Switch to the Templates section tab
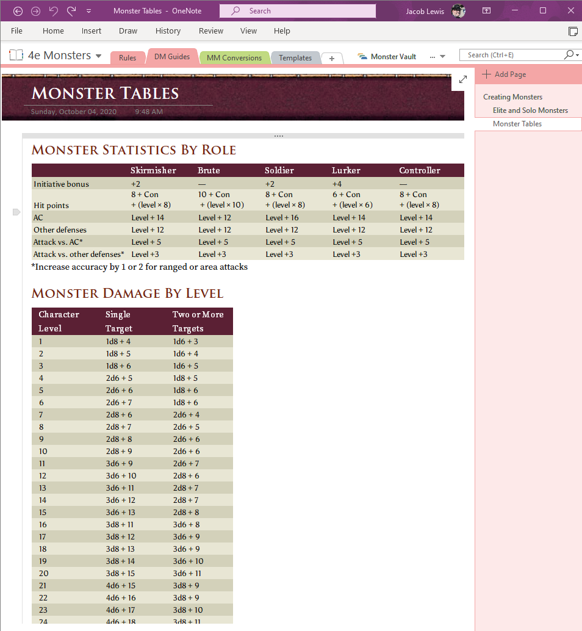 (x=295, y=58)
